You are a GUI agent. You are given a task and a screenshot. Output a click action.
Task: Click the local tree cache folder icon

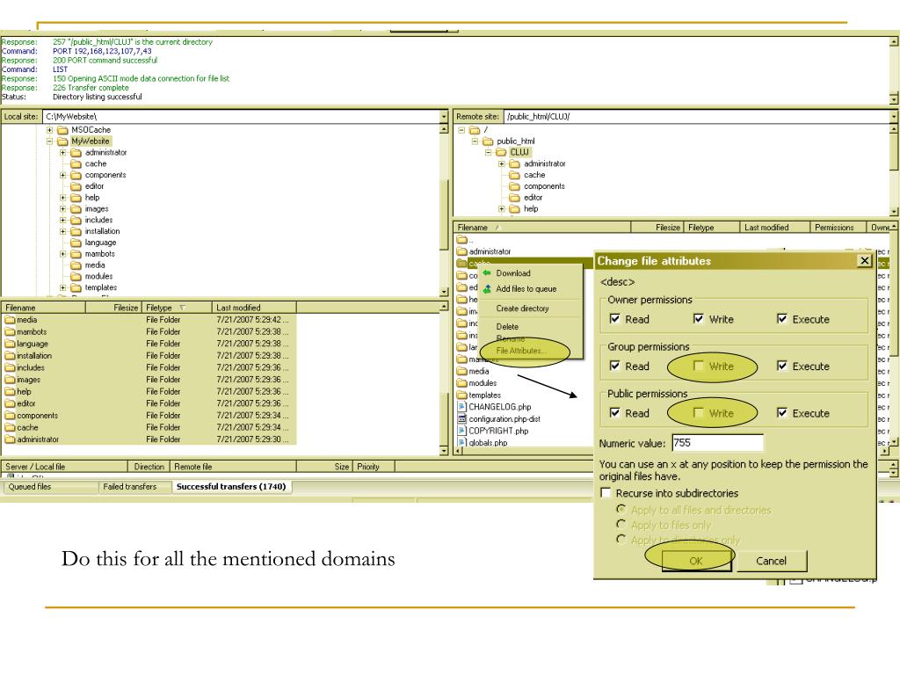coord(76,164)
